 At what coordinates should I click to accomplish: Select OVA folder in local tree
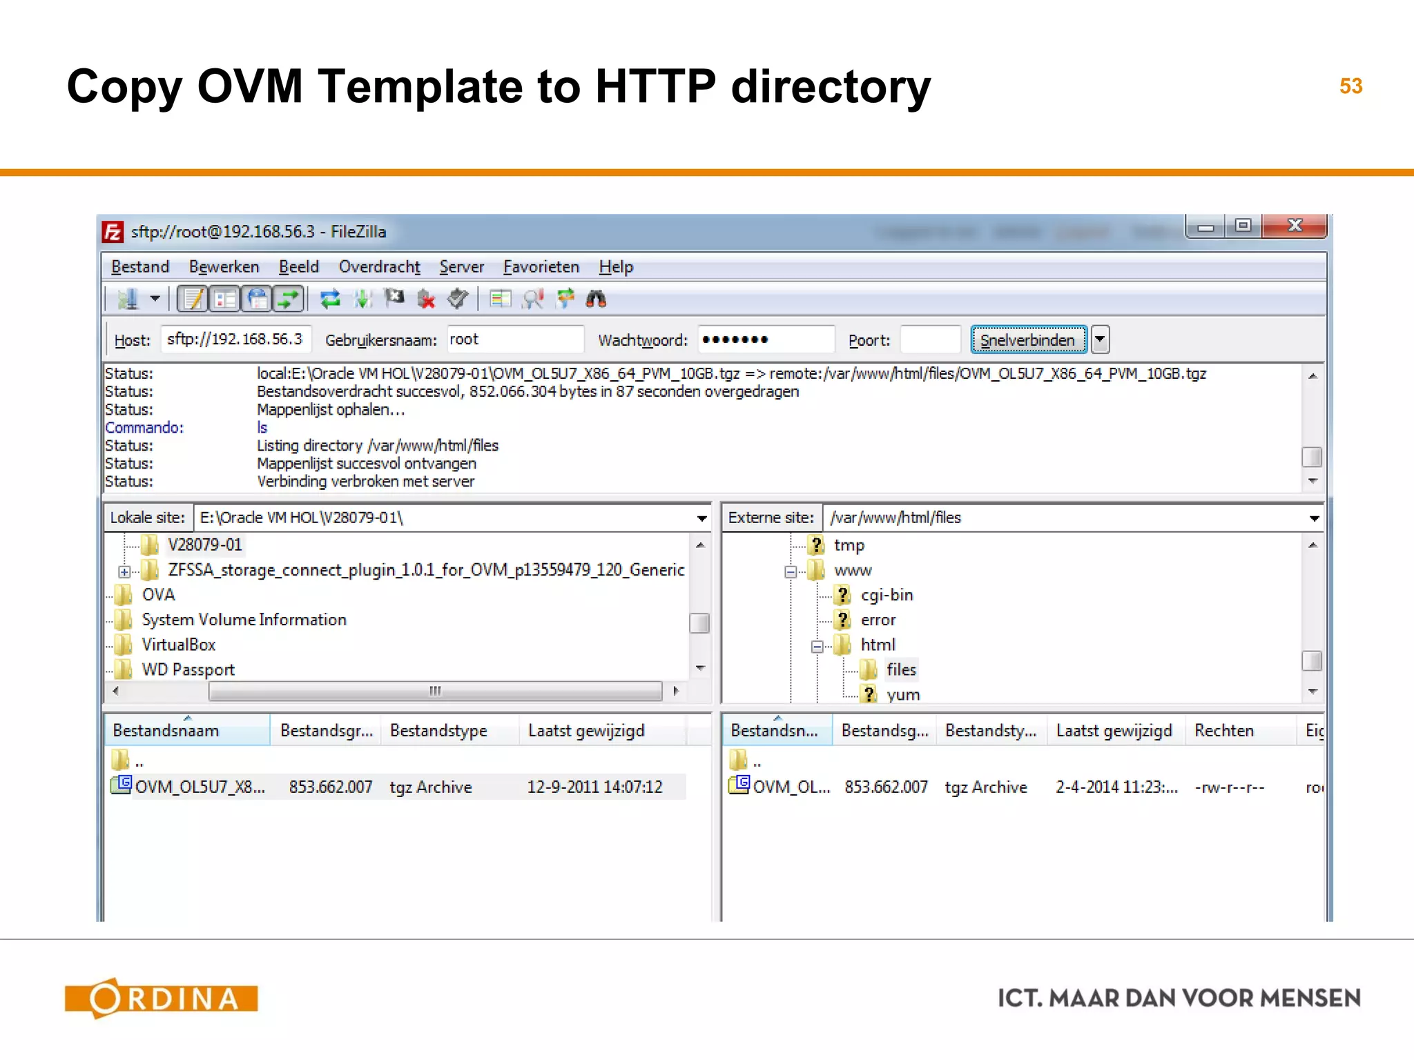tap(158, 595)
